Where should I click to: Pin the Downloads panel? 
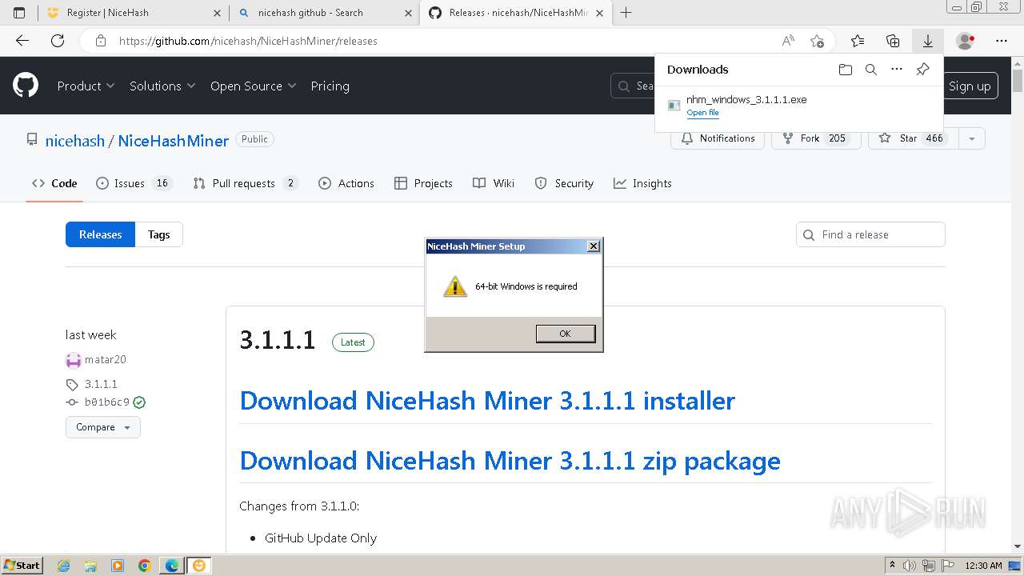922,70
